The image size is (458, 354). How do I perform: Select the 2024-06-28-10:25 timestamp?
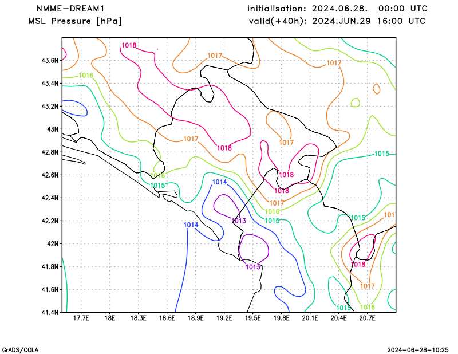tap(418, 350)
